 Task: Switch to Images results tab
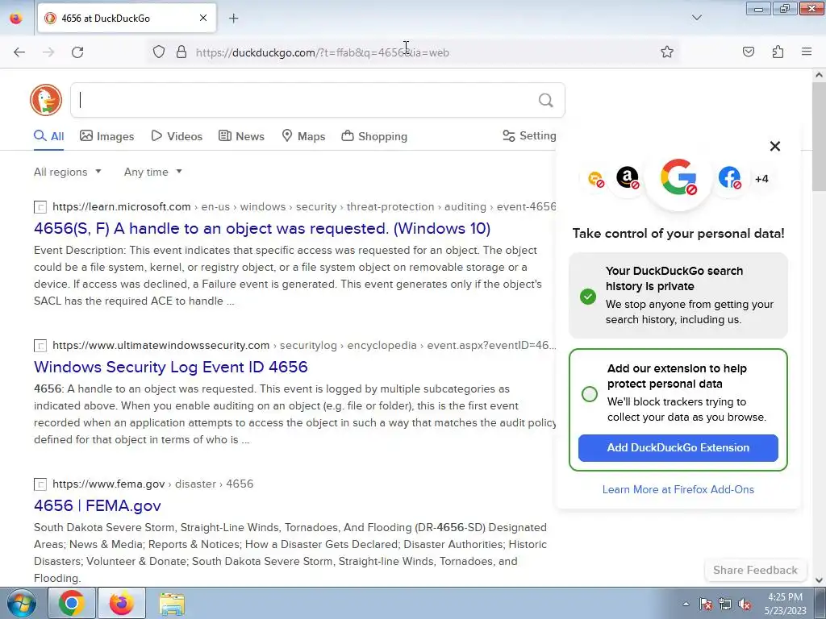tap(107, 136)
